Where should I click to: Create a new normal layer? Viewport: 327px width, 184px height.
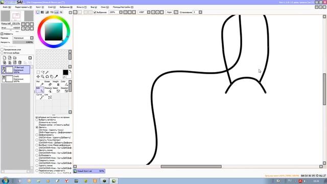(5, 58)
